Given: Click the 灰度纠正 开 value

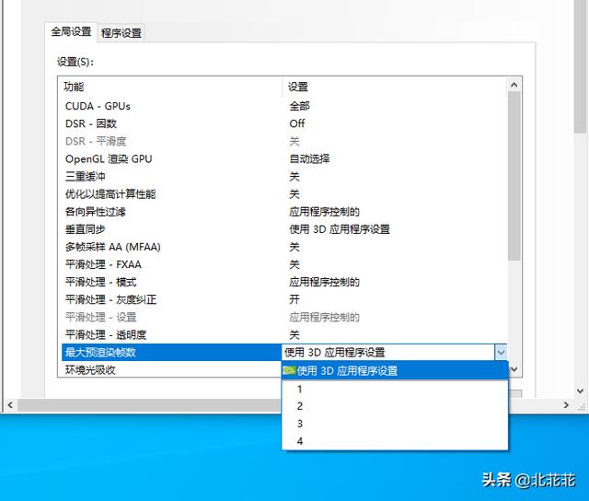Looking at the screenshot, I should pyautogui.click(x=294, y=299).
